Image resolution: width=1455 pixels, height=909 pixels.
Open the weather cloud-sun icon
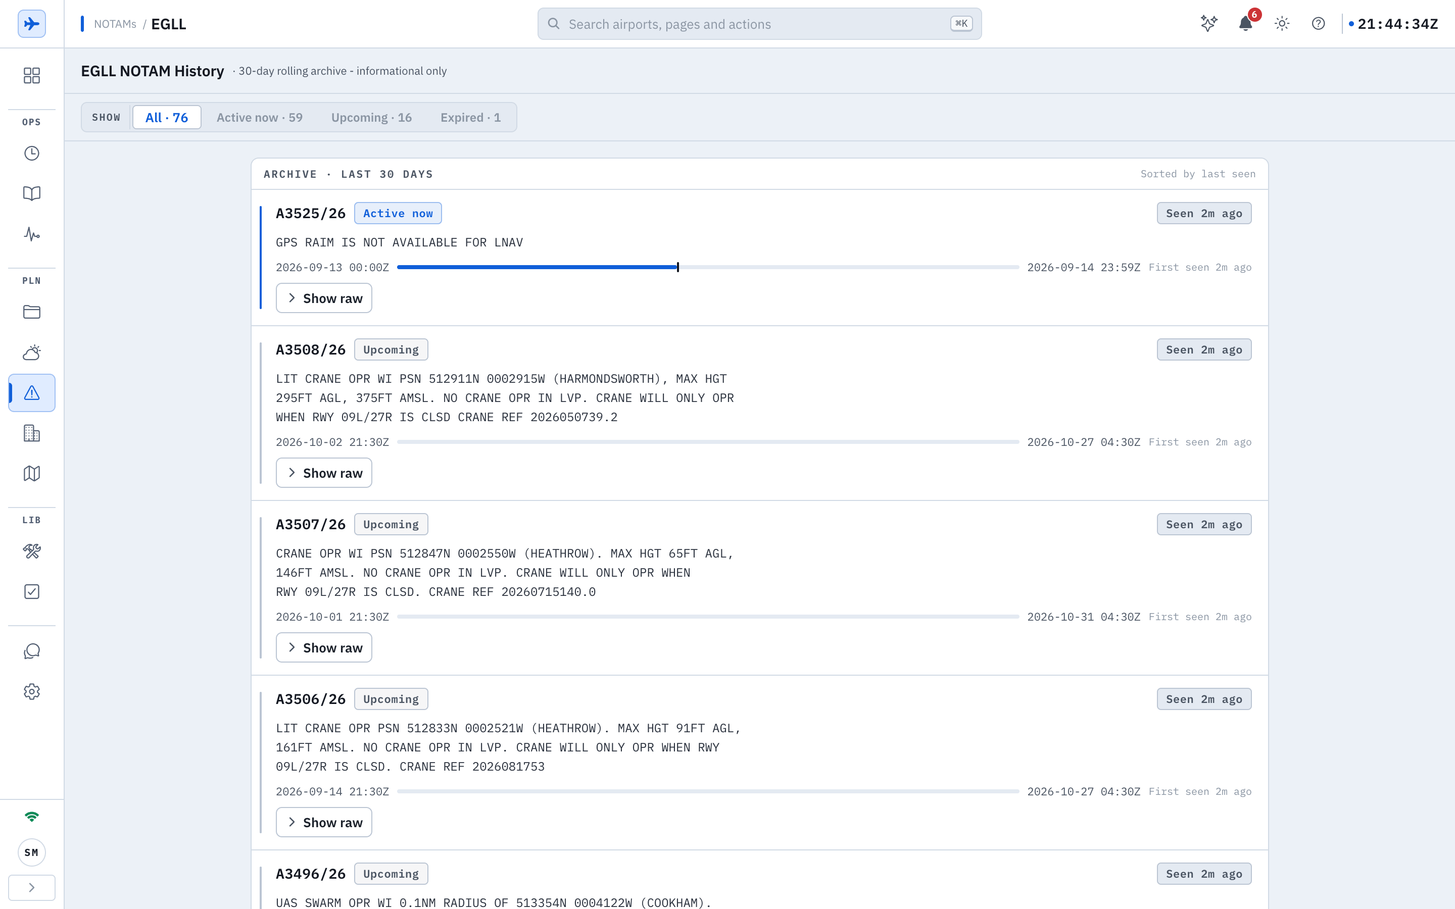tap(32, 352)
